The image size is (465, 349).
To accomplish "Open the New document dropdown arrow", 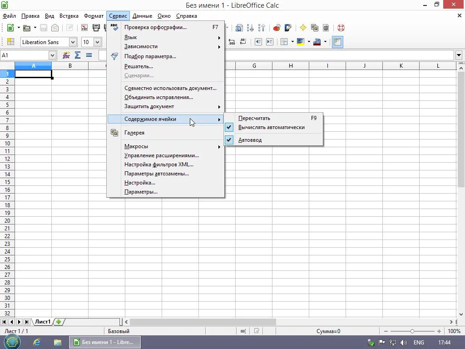I will 19,28.
